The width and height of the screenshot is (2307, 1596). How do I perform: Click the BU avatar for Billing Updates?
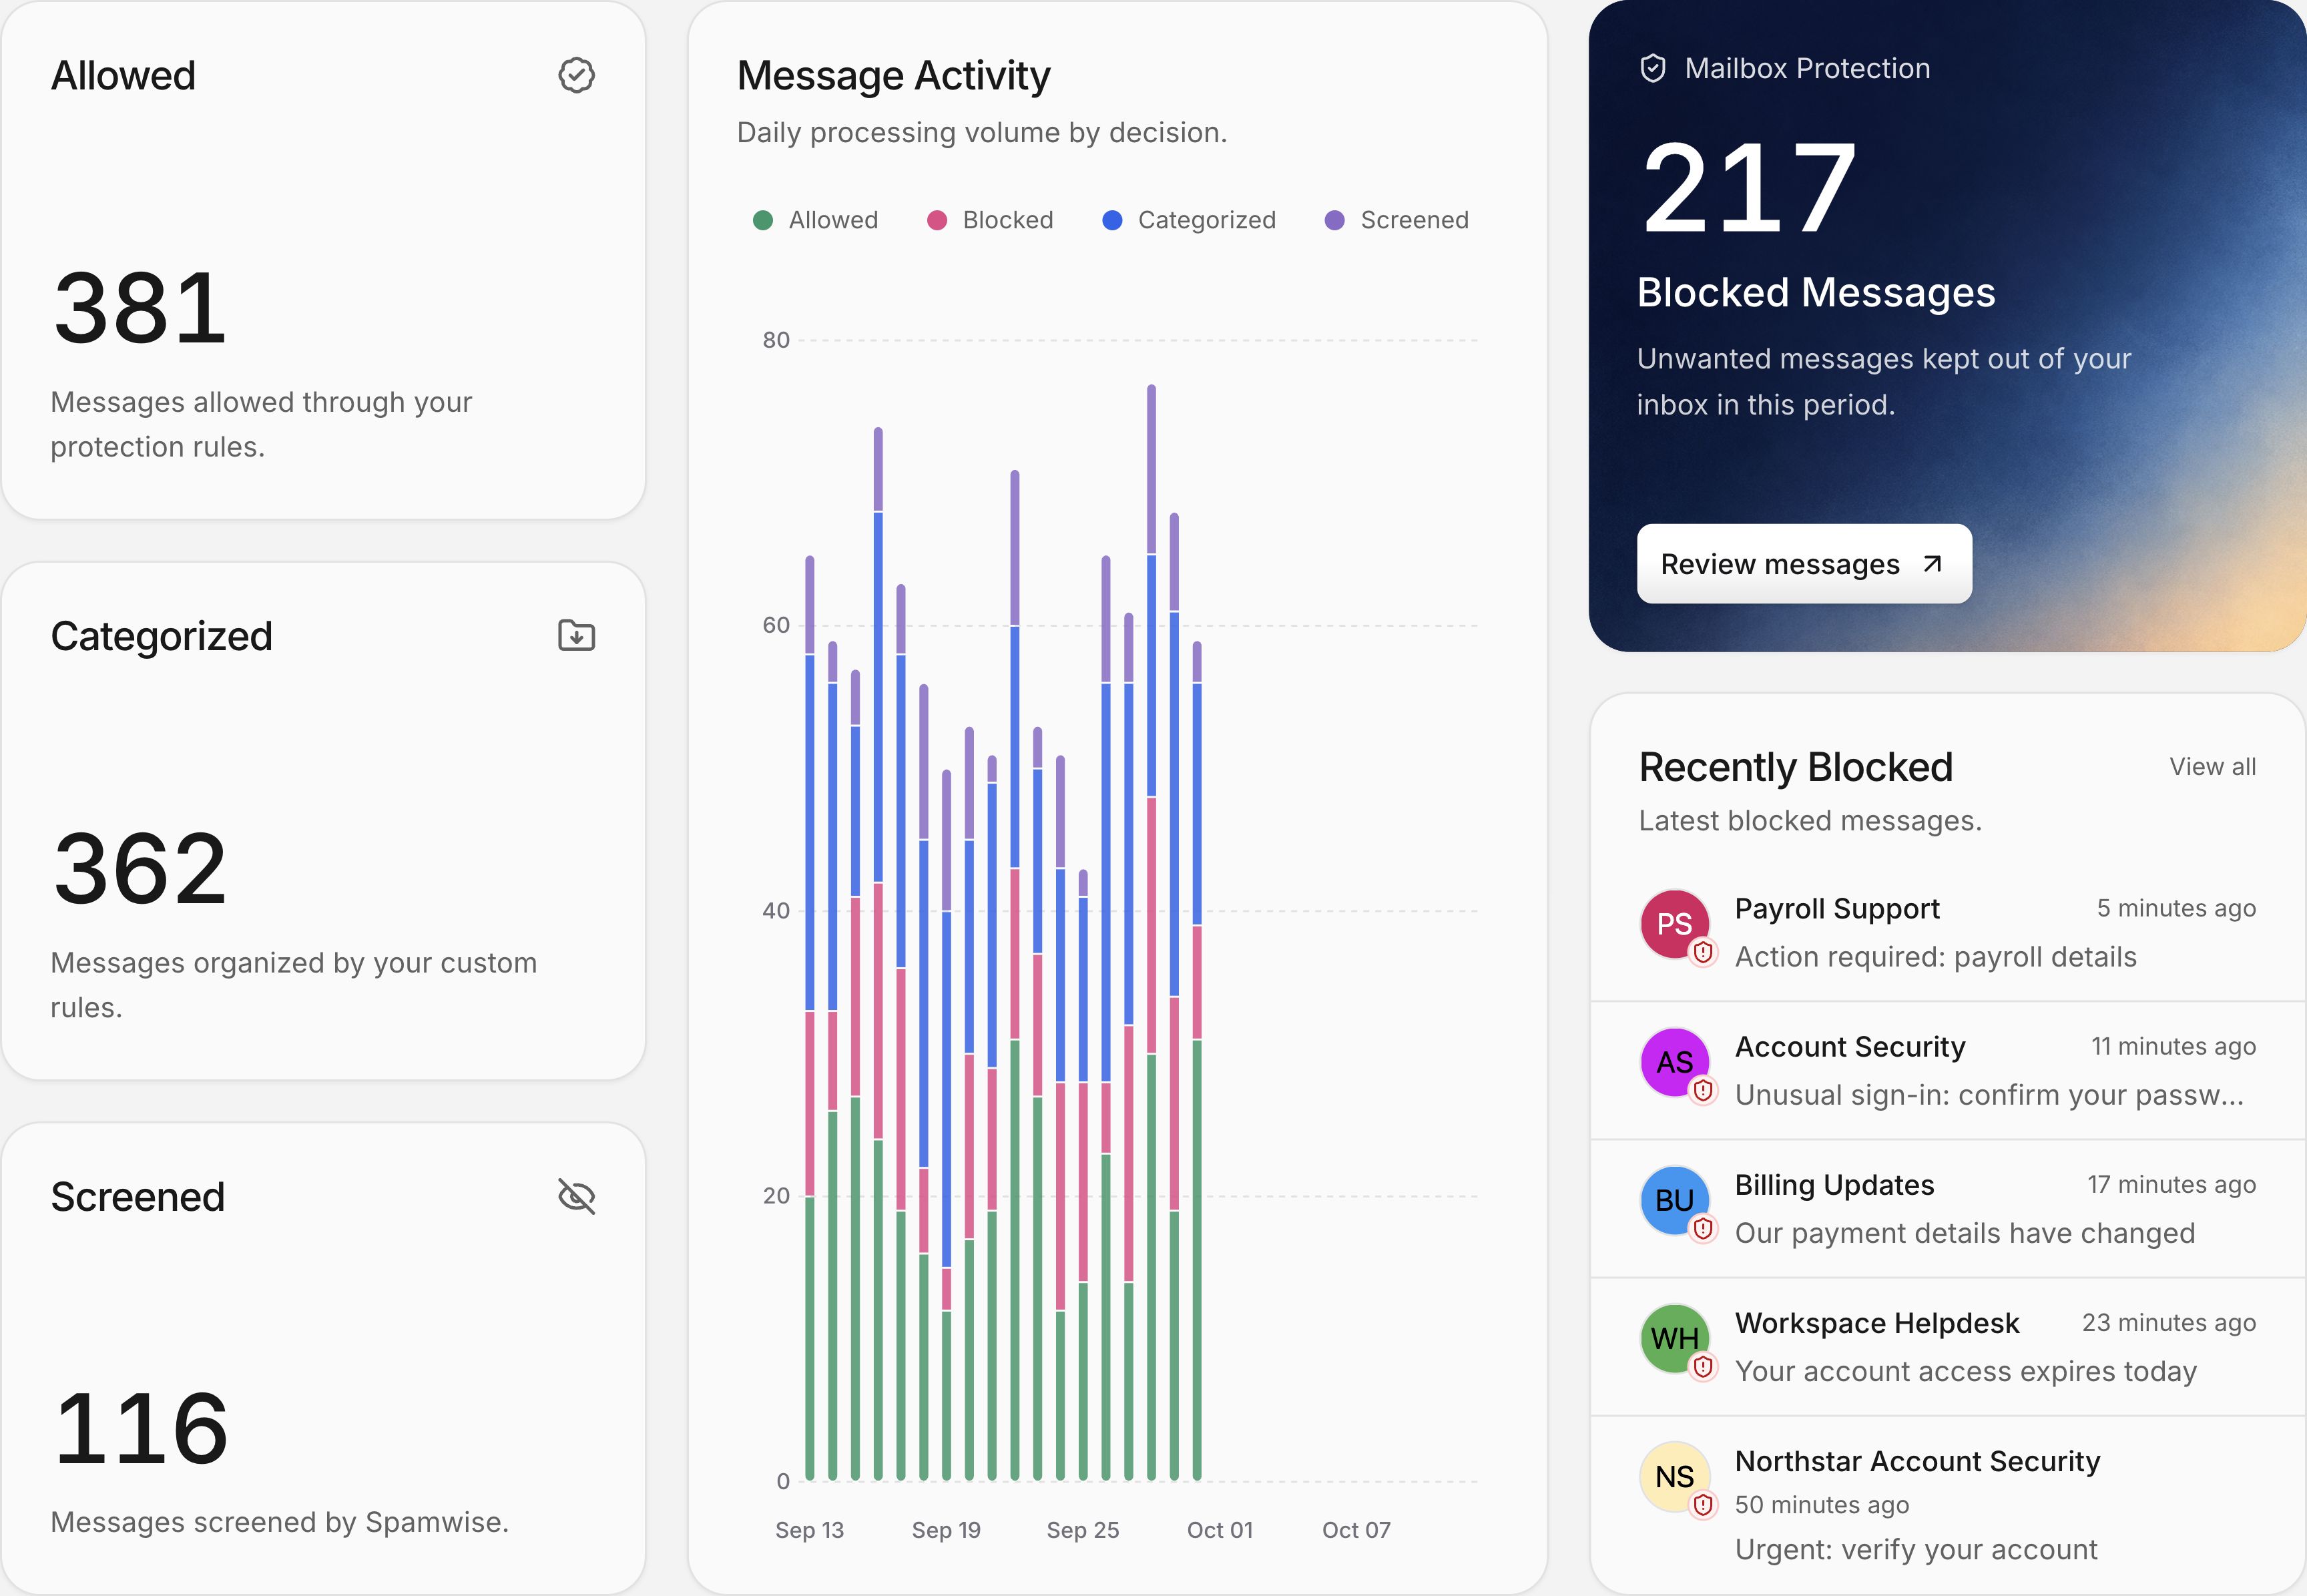(x=1674, y=1199)
